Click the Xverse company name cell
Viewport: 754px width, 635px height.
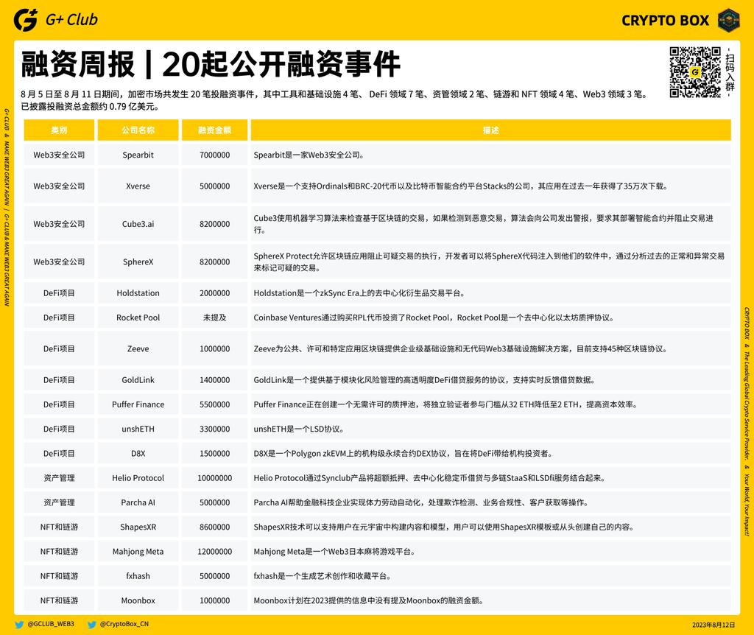tap(138, 186)
